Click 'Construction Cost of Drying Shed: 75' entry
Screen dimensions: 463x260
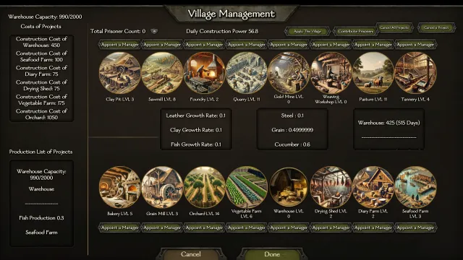[42, 85]
